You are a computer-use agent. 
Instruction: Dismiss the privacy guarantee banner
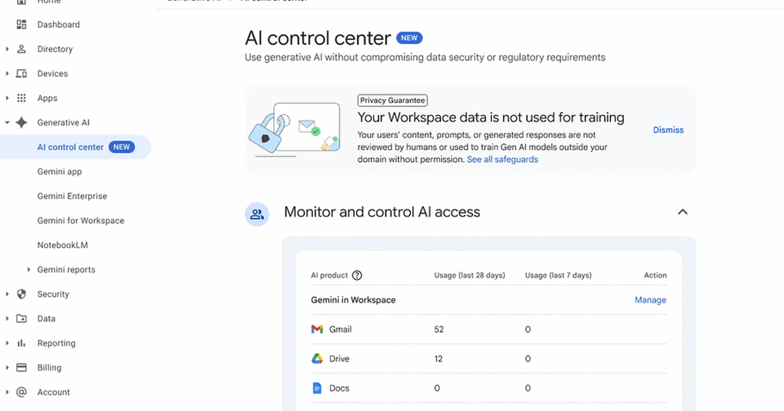tap(668, 130)
